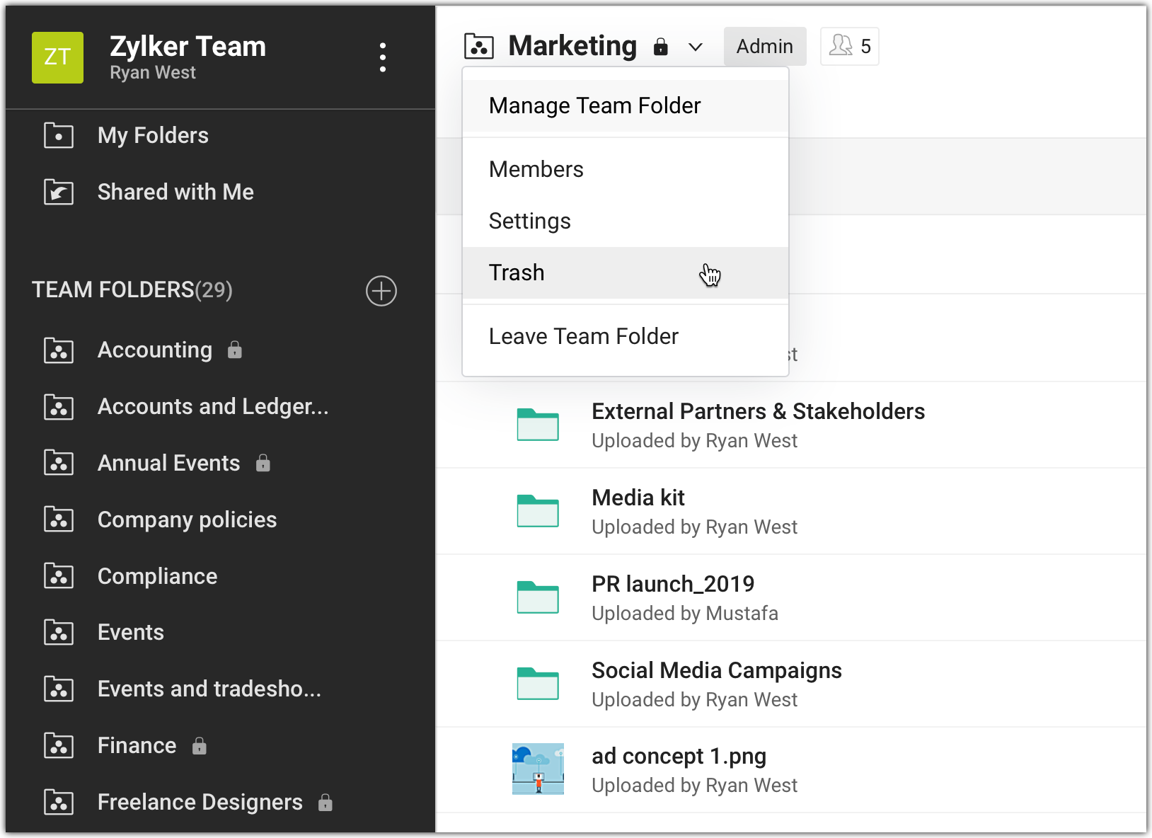Click the Admin role button
Screen dimensions: 1152x838
pos(764,47)
